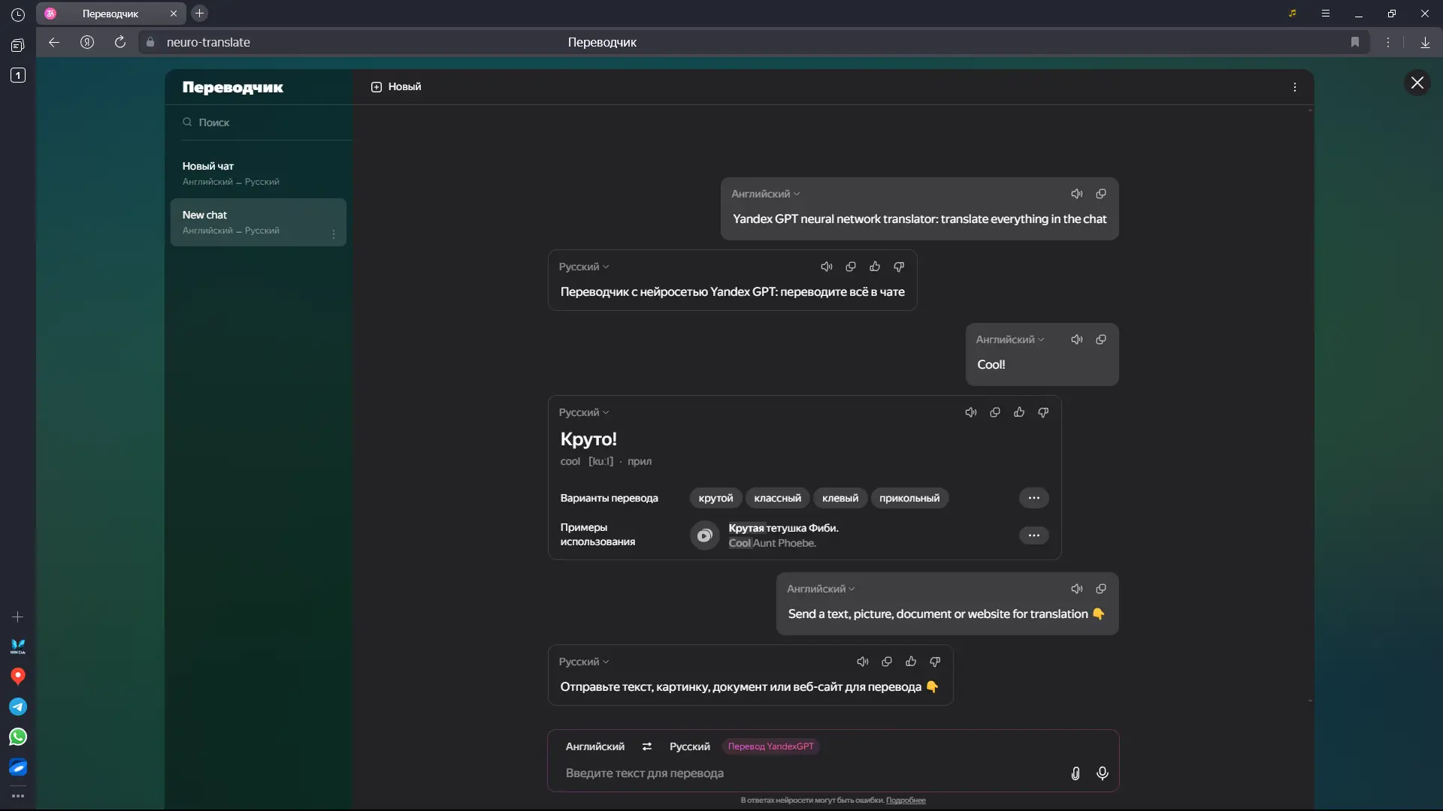This screenshot has width=1443, height=811.
Task: Play audio of the Cool! message
Action: (1076, 339)
